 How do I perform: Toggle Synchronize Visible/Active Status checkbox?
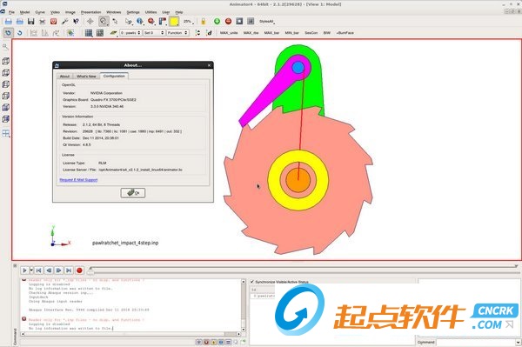coord(252,282)
